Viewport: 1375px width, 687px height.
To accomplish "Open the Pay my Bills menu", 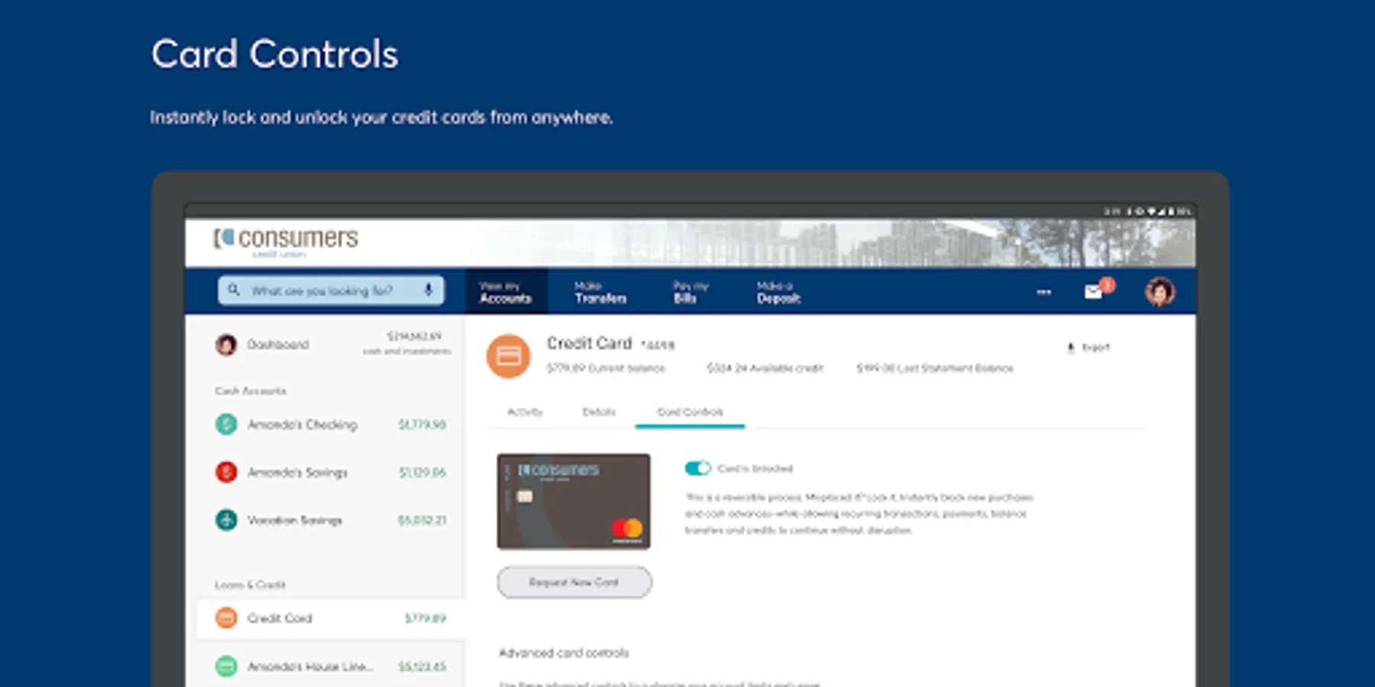I will click(691, 292).
